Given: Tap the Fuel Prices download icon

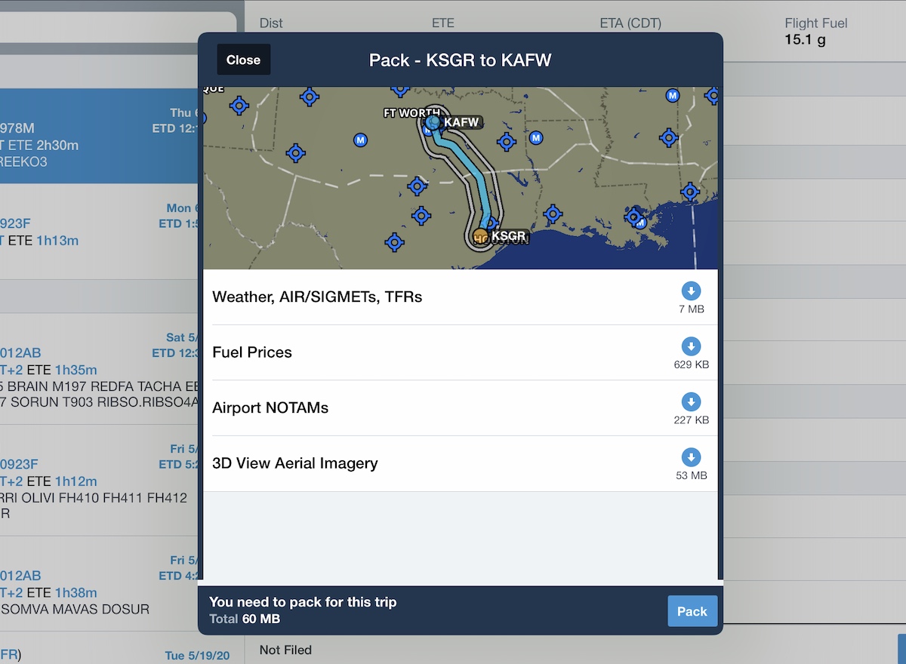Looking at the screenshot, I should click(691, 346).
